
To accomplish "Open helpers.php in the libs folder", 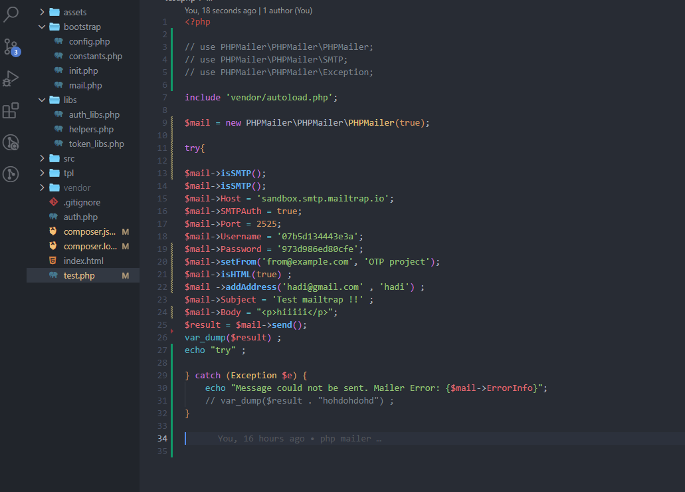I will point(91,130).
